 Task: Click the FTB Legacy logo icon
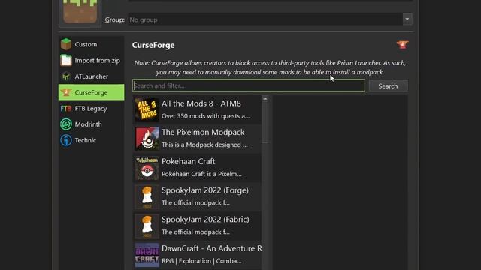pos(66,108)
